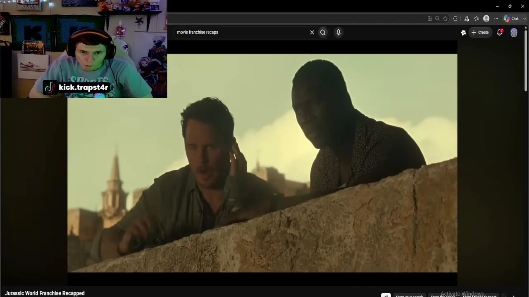Click the YouTube search magnifier button
The image size is (529, 297).
323,32
